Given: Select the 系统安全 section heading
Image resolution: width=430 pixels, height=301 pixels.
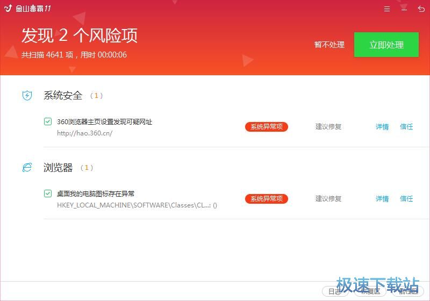Looking at the screenshot, I should [63, 95].
